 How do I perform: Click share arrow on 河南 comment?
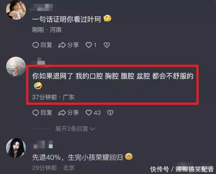pos(62,45)
